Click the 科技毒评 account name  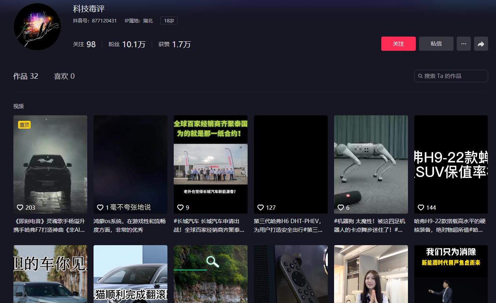pyautogui.click(x=89, y=9)
